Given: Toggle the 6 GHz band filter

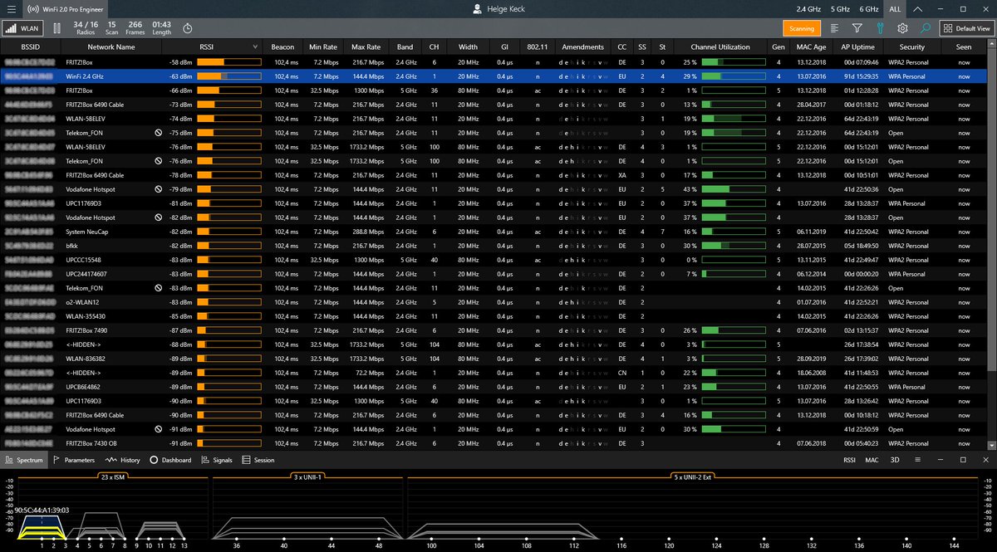Looking at the screenshot, I should tap(869, 9).
